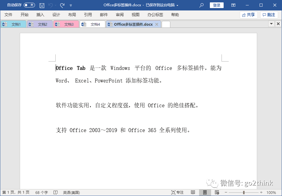282x196 pixels.
Task: Click the zoom in plus button
Action: tap(261, 192)
